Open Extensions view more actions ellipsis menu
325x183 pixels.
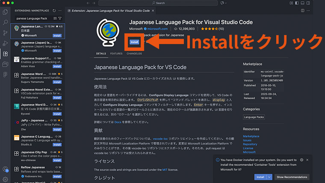click(x=59, y=10)
